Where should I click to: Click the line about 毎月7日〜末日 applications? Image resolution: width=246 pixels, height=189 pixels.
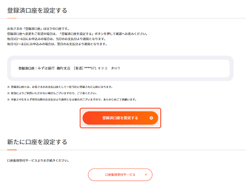57,44
